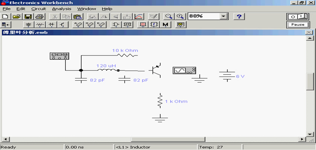This screenshot has height=150, width=316.
Task: Open the Analysis menu
Action: coord(62,9)
